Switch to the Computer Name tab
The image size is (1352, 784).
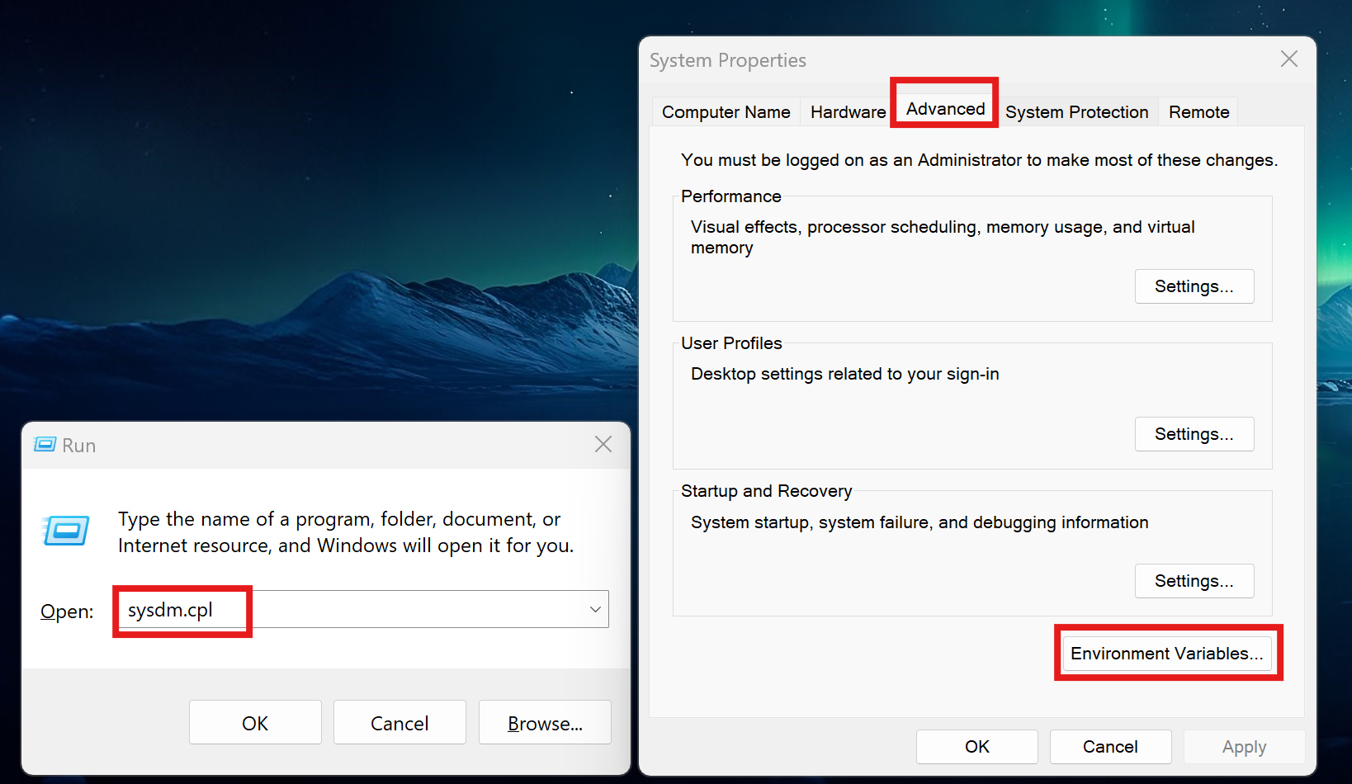click(726, 111)
